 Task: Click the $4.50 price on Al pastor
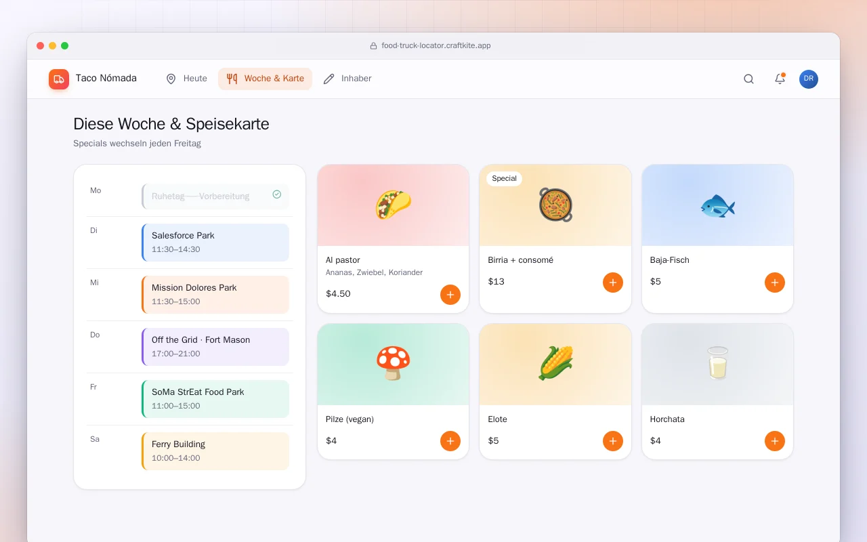coord(338,294)
